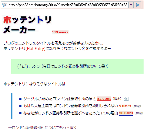Viewport: 144px width, 136px height.
Task: Click blue square bullet before グーグルが認めた title
Action: pos(20,99)
